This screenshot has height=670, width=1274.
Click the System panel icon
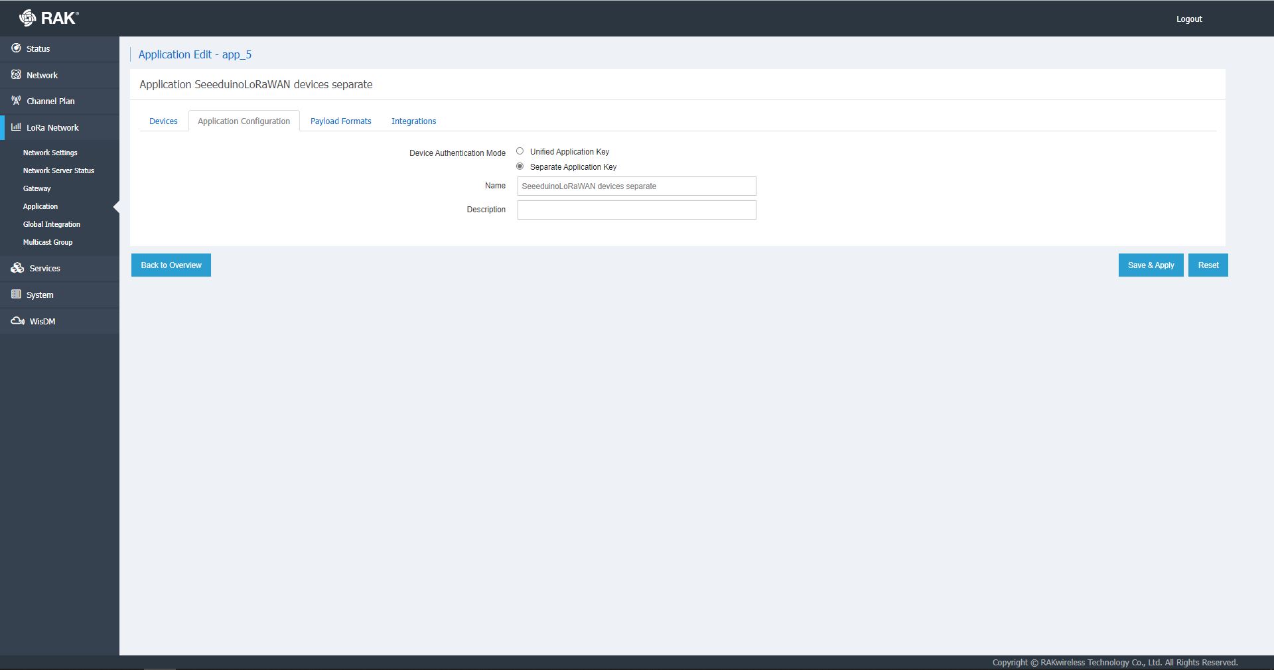16,295
